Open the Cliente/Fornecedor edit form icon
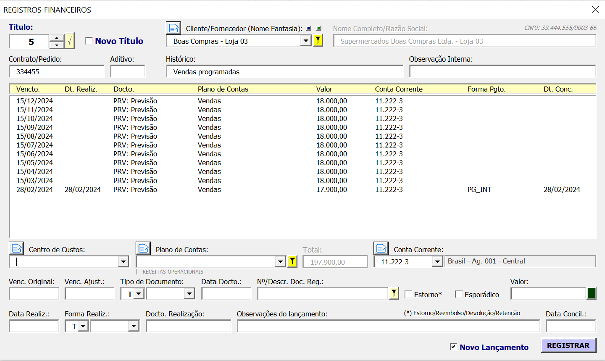 (173, 28)
